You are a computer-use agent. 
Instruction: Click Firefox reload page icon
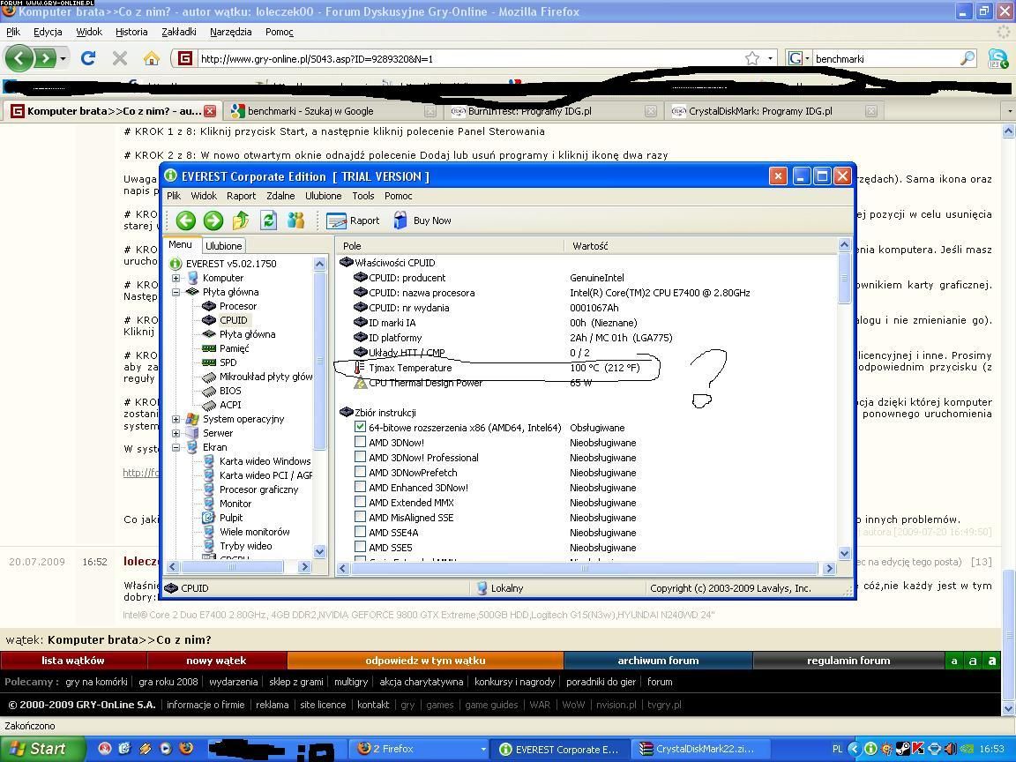click(87, 58)
